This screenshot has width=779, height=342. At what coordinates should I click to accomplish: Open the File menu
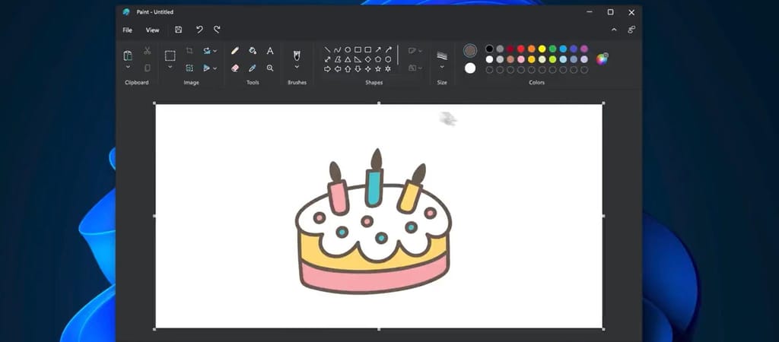[127, 30]
